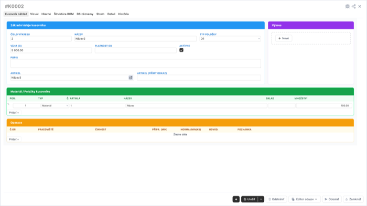The image size is (367, 206).
Task: Click the Základní údaje kusovníku header
Action: click(x=135, y=25)
